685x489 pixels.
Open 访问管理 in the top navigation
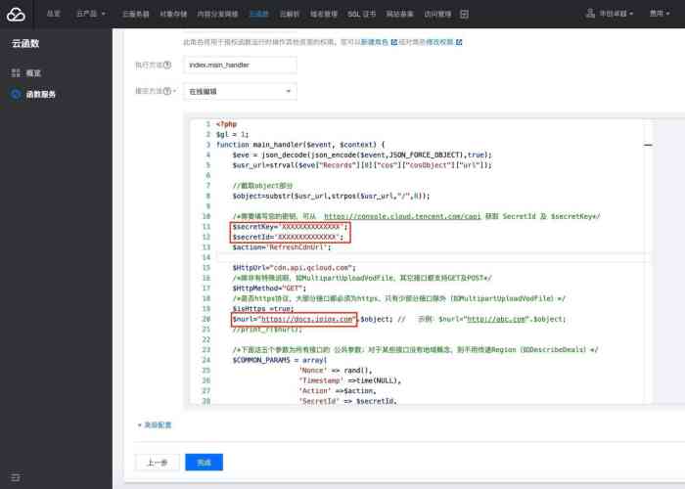coord(437,14)
